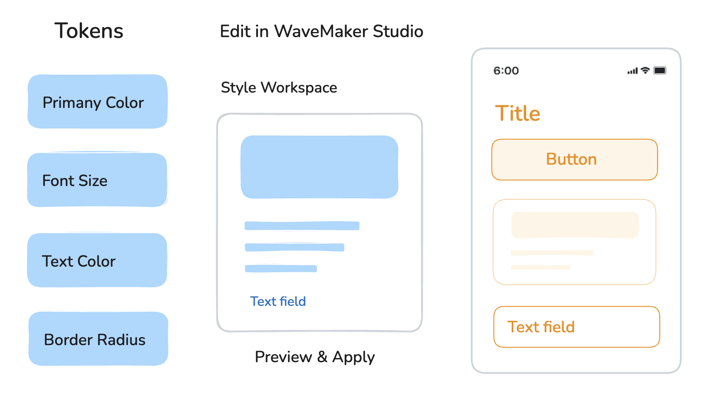709x401 pixels.
Task: Click the Preview & Apply label
Action: 315,357
